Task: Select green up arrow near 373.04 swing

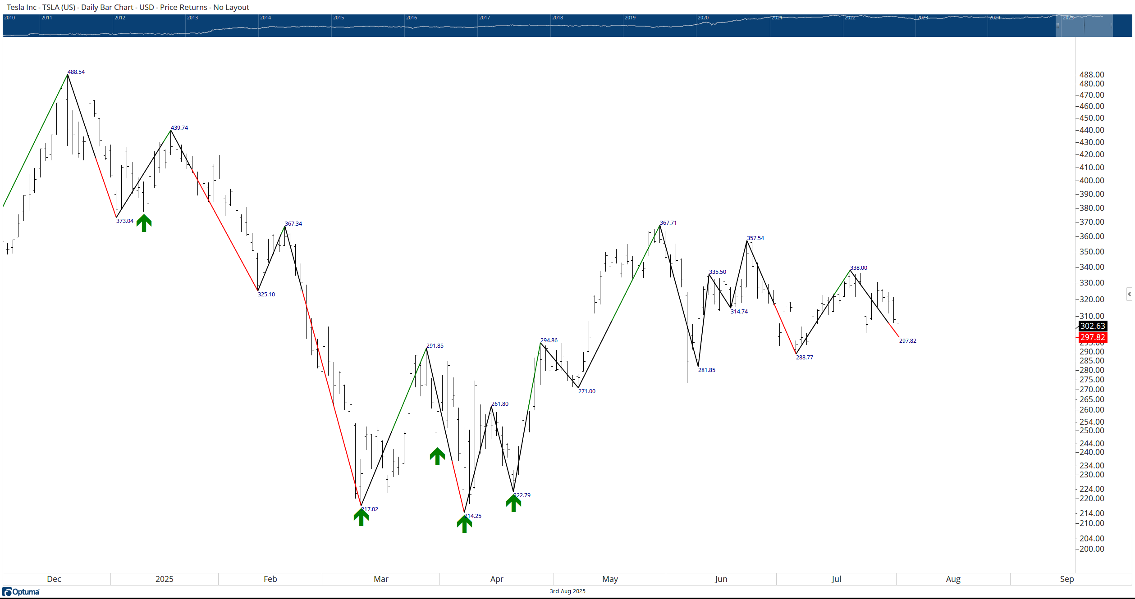Action: click(x=144, y=223)
